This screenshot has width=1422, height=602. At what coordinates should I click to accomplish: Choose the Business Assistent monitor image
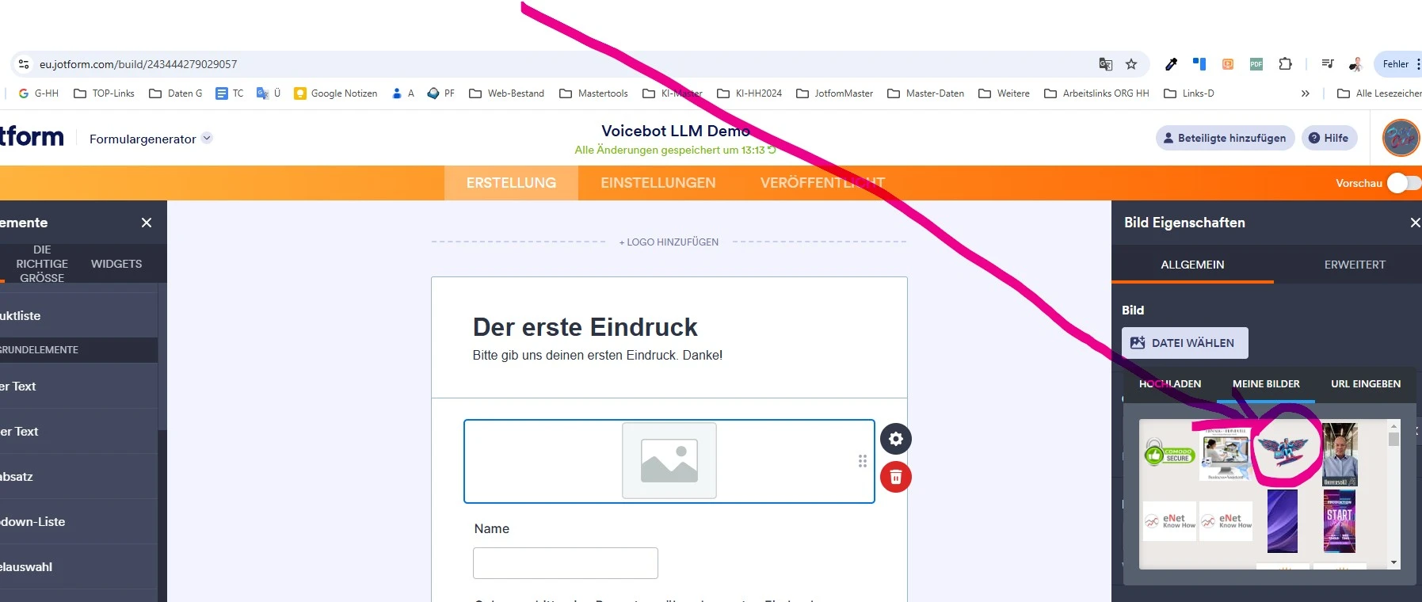click(x=1226, y=454)
